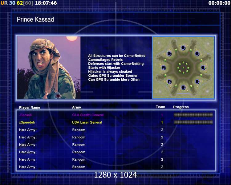231x185 pixels.
Task: Click 'Camouflaged Rebels' ability line
Action: (x=105, y=60)
